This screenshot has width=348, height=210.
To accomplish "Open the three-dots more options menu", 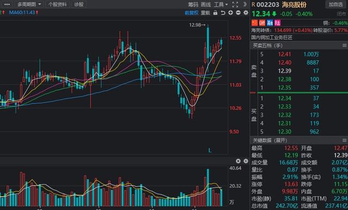I will pos(7,4).
